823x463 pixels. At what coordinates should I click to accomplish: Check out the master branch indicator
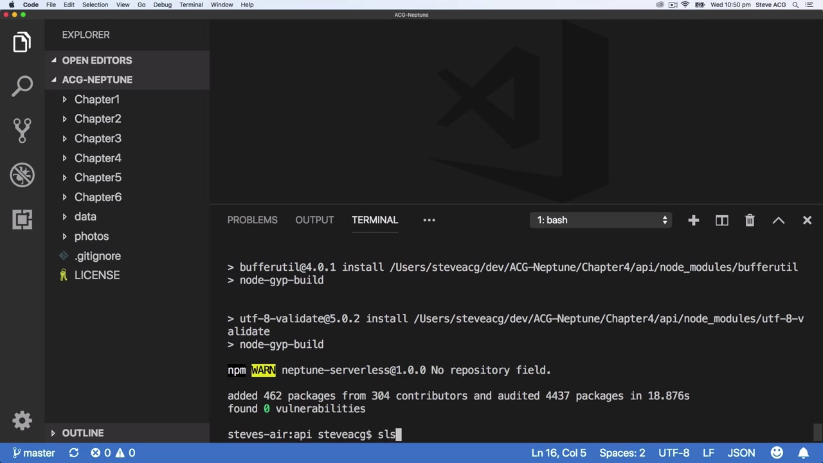pos(34,453)
